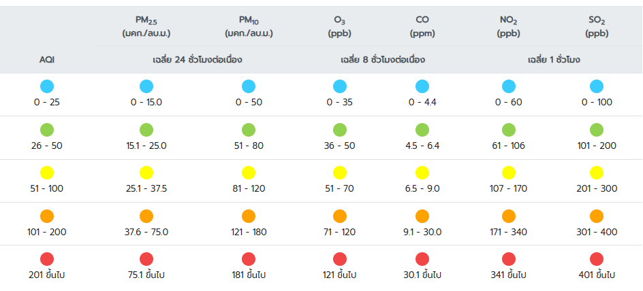Click the orange dot above O3 71 - 120
The width and height of the screenshot is (643, 291).
tap(339, 216)
